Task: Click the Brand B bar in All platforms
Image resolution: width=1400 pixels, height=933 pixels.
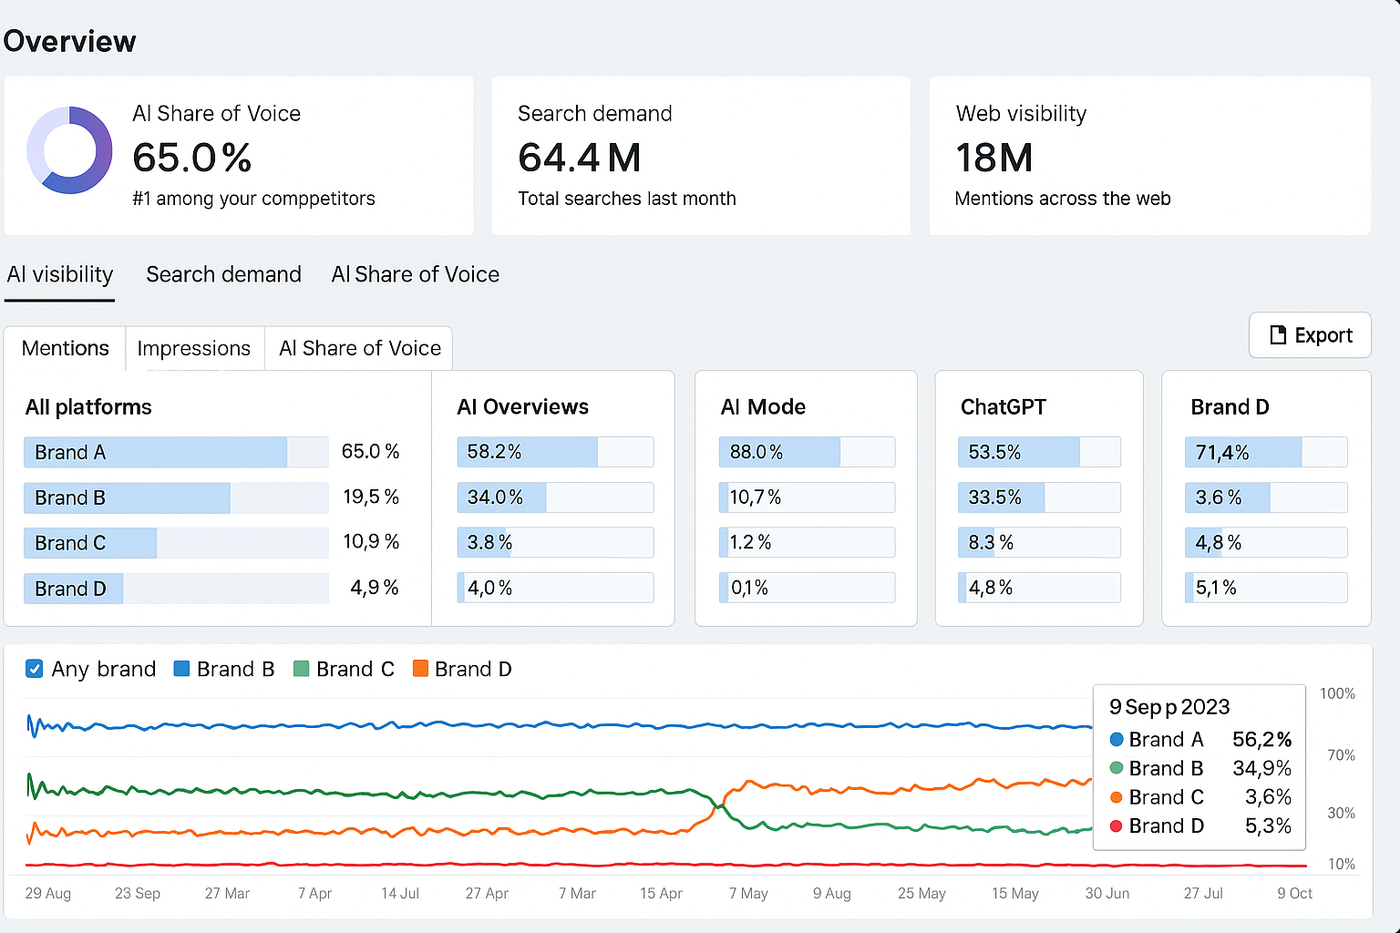Action: point(127,497)
